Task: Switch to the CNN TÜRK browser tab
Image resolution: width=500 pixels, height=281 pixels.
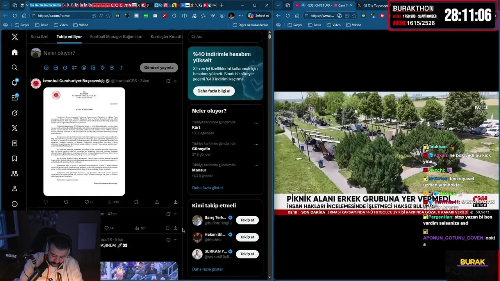Action: tap(324, 5)
